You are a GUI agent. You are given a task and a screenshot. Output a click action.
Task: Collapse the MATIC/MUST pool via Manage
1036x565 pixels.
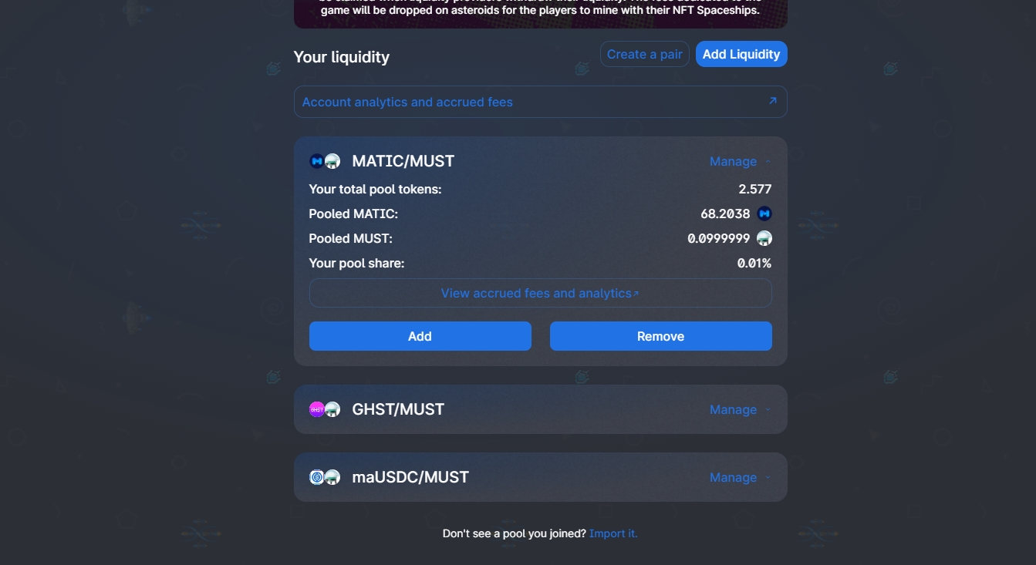(x=739, y=162)
